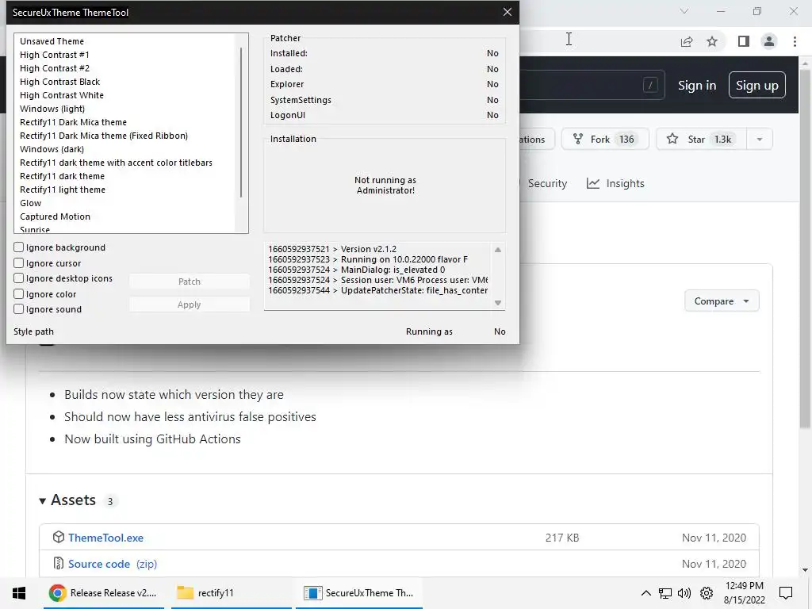Viewport: 812px width, 609px height.
Task: Bookmark this page with star icon
Action: [712, 41]
